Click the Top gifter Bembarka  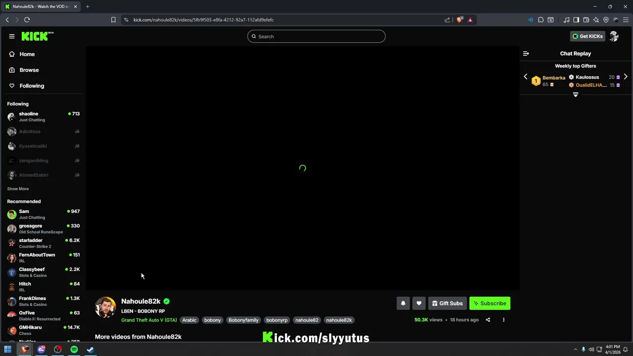554,78
